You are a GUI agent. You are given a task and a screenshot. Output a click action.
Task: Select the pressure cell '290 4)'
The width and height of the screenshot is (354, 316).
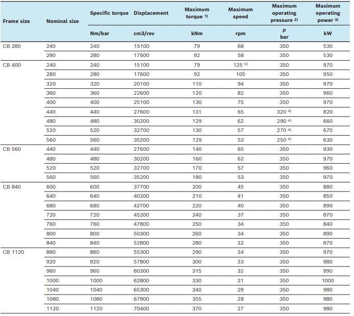284,121
